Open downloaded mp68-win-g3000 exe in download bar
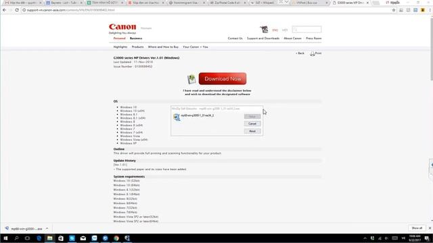This screenshot has height=243, width=433. 24,229
